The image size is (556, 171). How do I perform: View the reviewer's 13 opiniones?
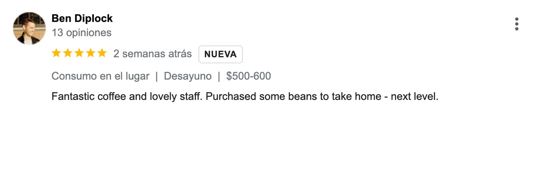click(81, 33)
